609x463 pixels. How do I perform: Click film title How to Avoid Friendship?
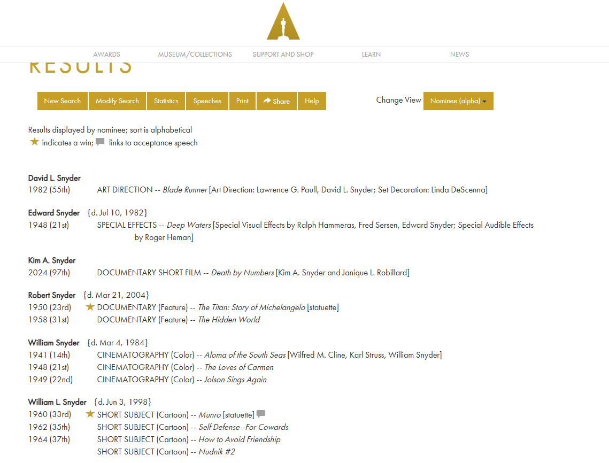240,439
